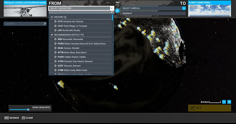Pick NCAI Avarua, Aitutaki from list
This screenshot has width=236, height=124.
(x=81, y=48)
